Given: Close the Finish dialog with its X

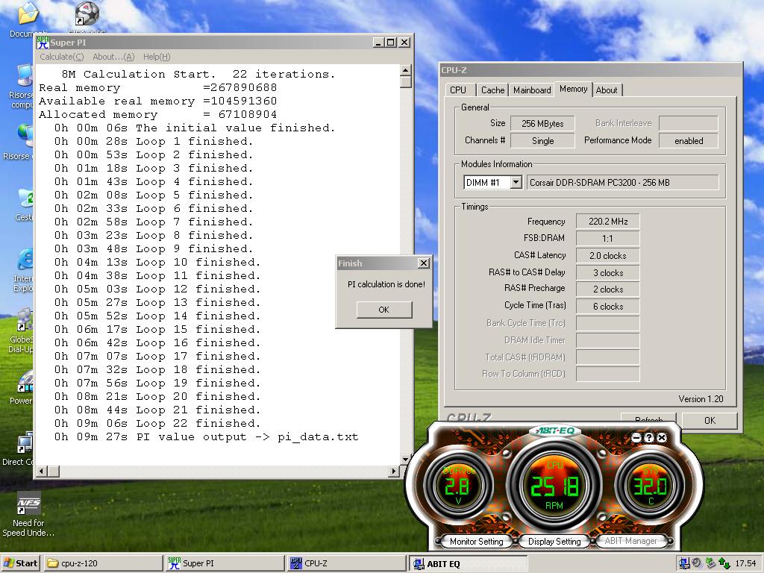Looking at the screenshot, I should click(424, 263).
